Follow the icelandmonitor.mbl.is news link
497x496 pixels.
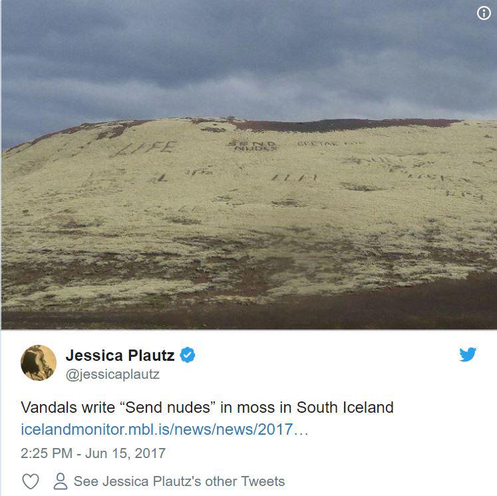click(164, 429)
